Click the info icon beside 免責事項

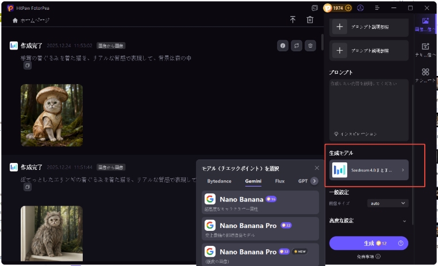pyautogui.click(x=378, y=256)
